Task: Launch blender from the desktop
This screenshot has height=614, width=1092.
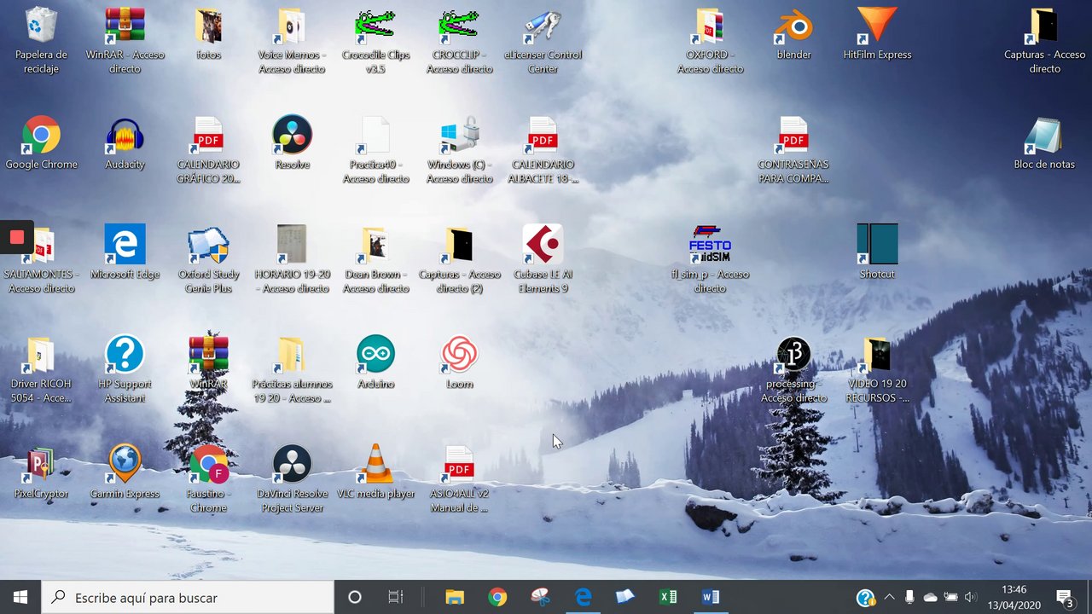Action: coord(793,33)
